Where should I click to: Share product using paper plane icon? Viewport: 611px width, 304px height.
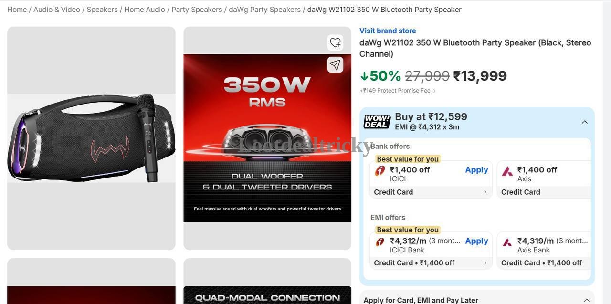[335, 64]
